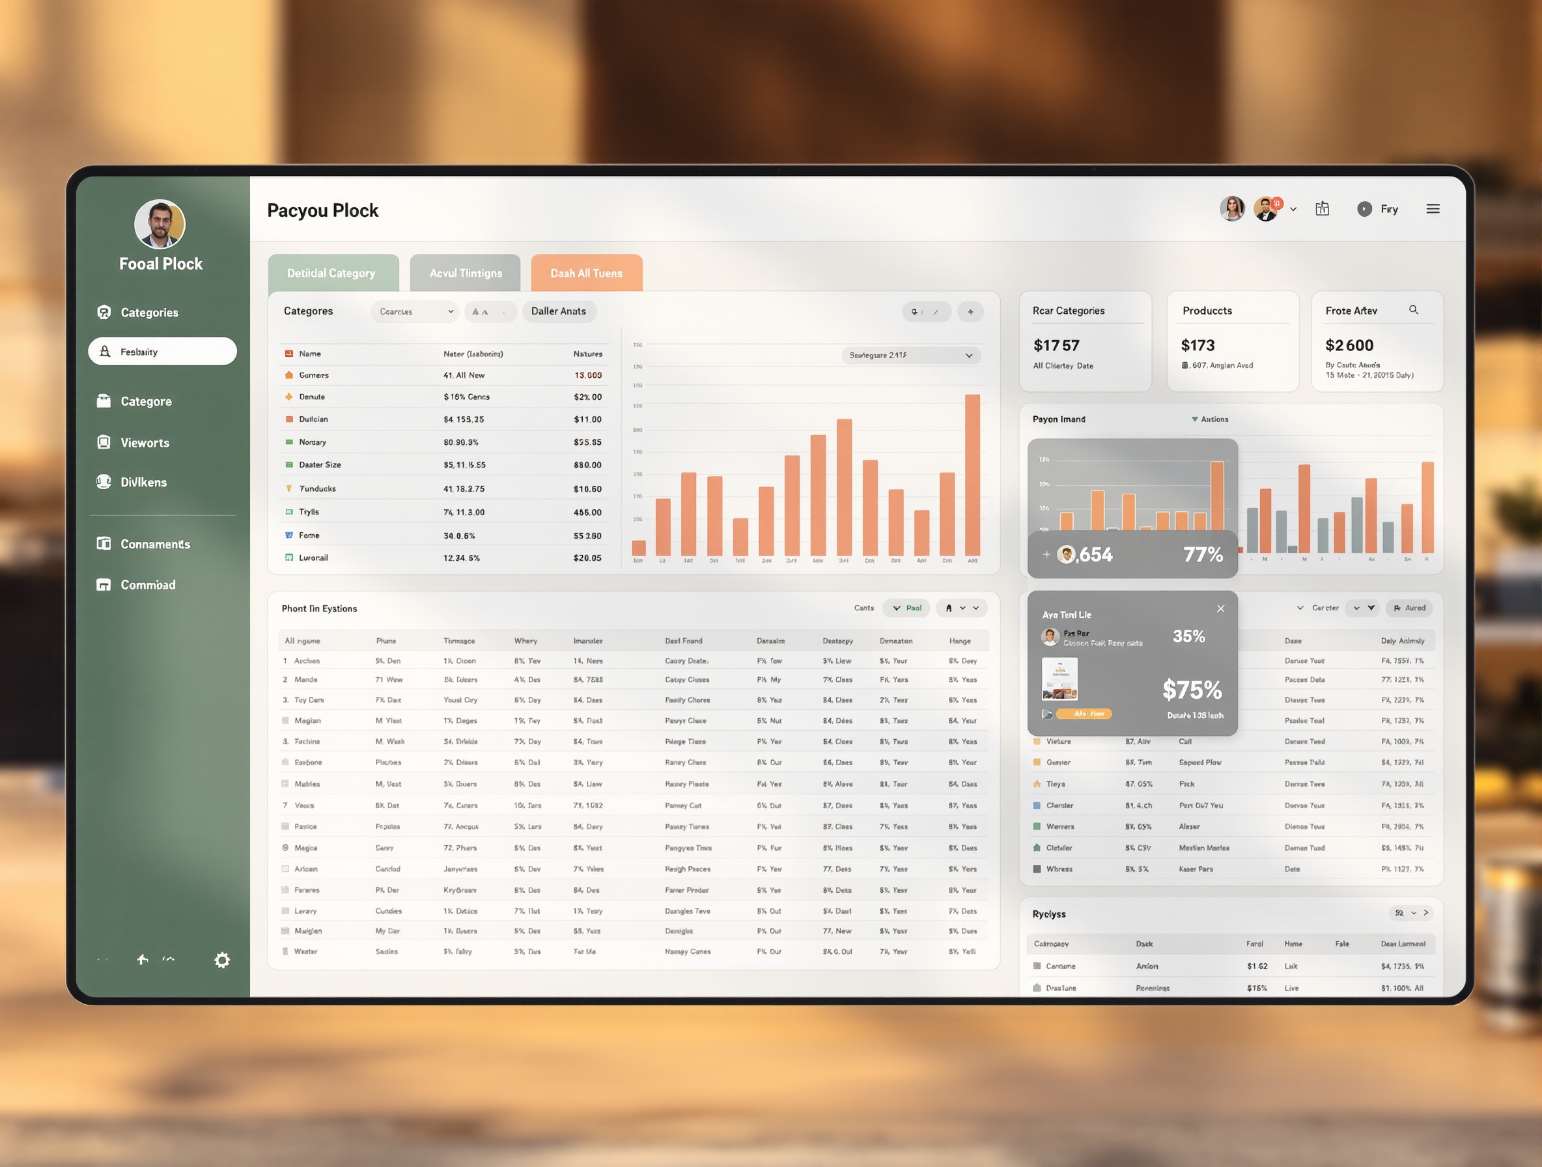Switch to the Acvul Tlintigns tab
Viewport: 1542px width, 1167px height.
465,273
